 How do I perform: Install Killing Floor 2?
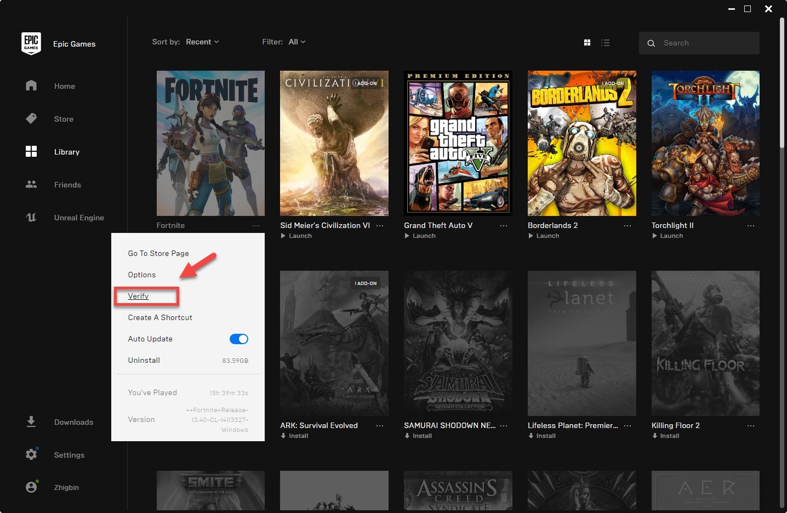(666, 436)
